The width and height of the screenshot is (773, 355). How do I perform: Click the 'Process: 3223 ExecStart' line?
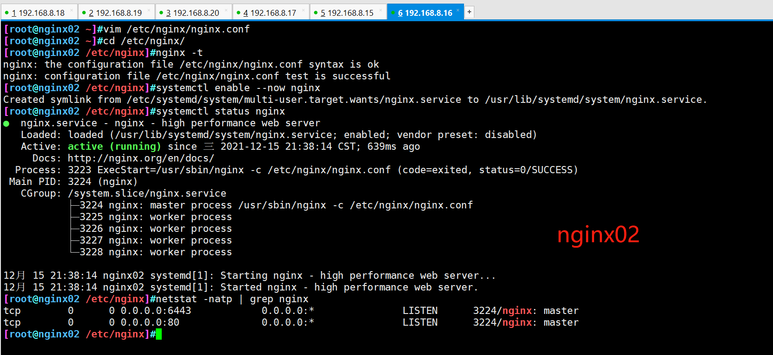tap(296, 170)
